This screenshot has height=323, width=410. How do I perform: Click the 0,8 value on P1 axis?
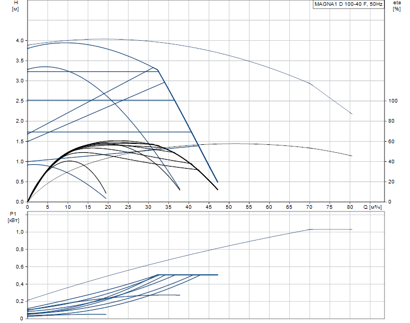tap(20, 250)
